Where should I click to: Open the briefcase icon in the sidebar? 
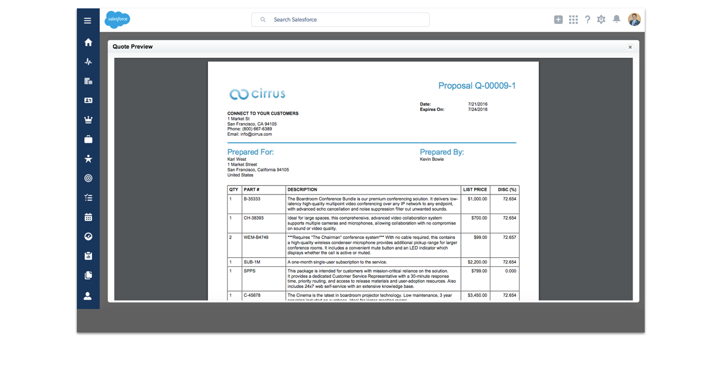(x=88, y=139)
